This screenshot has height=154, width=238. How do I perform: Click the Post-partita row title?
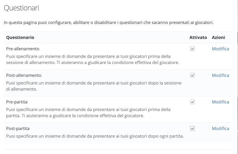18,129
